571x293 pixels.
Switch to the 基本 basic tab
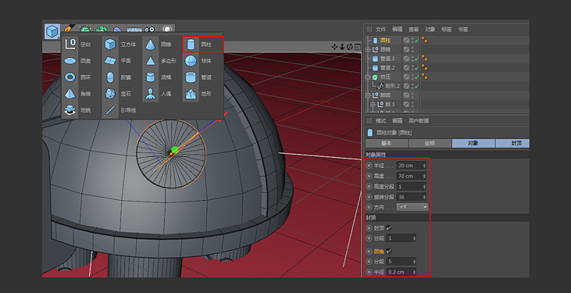coord(386,143)
